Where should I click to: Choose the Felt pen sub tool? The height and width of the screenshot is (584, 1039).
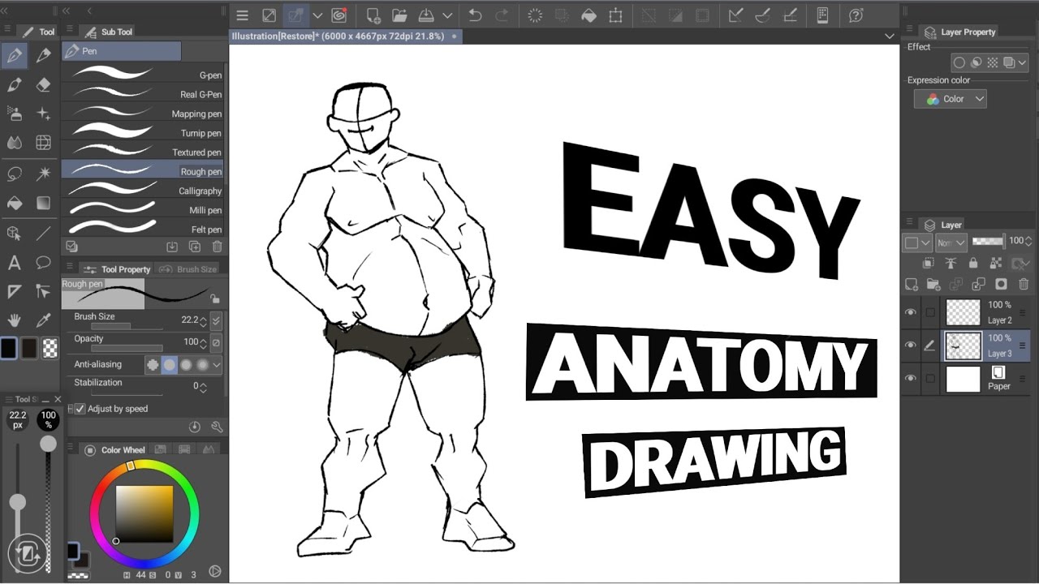coord(143,230)
